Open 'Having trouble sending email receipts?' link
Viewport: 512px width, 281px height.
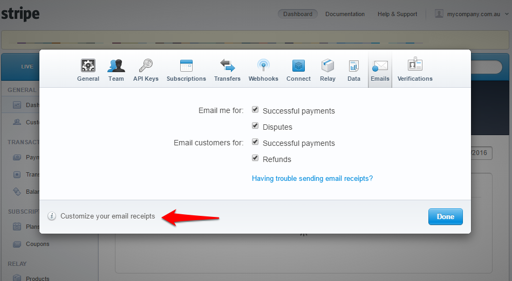click(312, 178)
